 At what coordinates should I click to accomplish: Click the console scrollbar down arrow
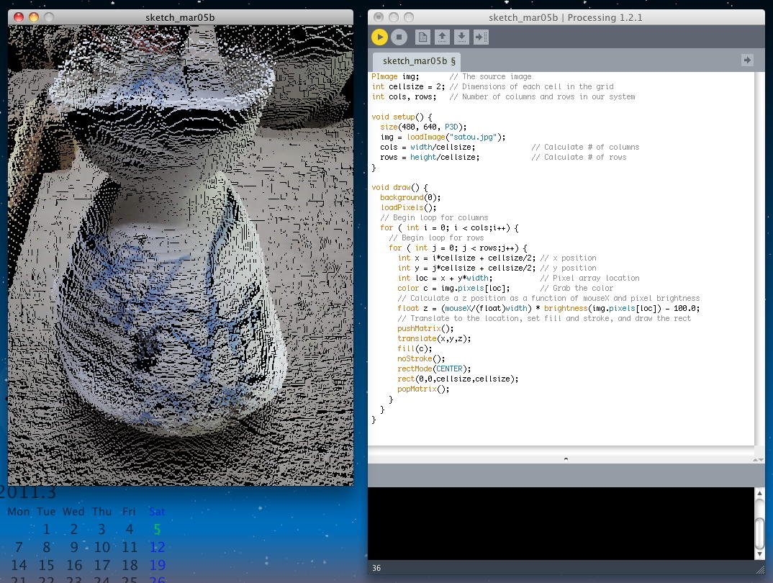[759, 554]
